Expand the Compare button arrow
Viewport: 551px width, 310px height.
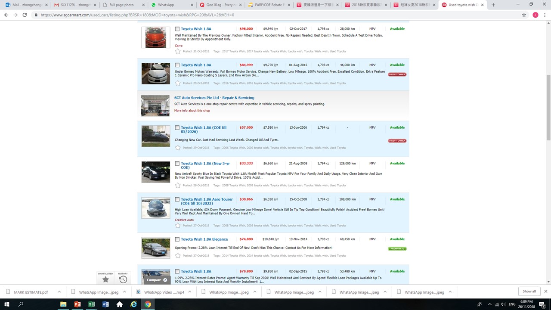pyautogui.click(x=165, y=280)
